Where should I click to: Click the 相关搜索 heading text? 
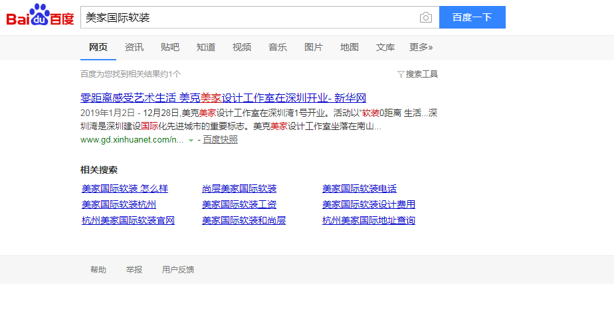99,170
